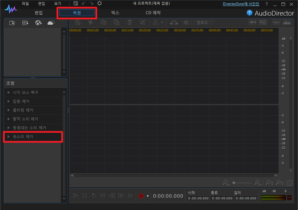Screen dimensions: 298x210
Task: Click the horizontal zoom slider handle
Action: pos(234,183)
